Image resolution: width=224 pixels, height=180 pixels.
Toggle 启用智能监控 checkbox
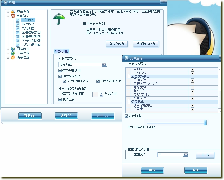tap(60, 76)
